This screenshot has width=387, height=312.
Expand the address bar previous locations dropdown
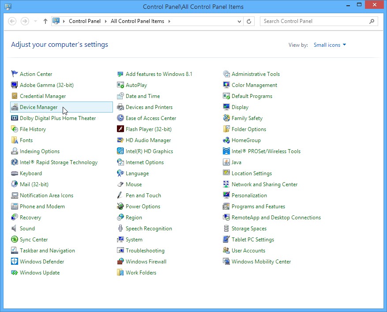tap(239, 21)
